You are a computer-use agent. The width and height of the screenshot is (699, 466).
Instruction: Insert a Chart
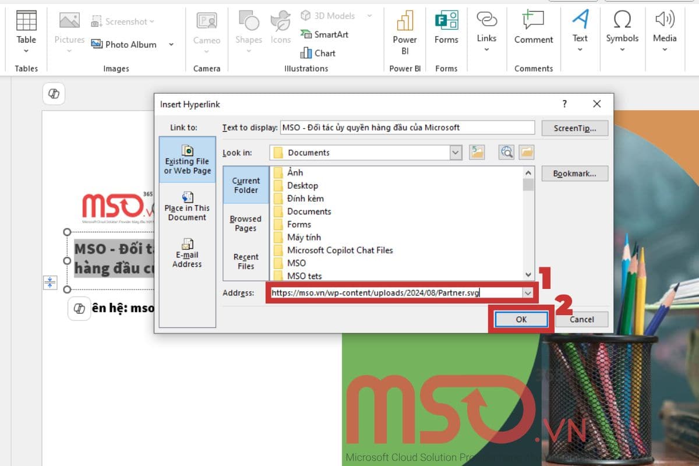(x=318, y=53)
